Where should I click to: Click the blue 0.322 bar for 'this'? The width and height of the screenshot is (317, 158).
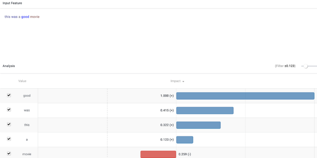pos(198,125)
